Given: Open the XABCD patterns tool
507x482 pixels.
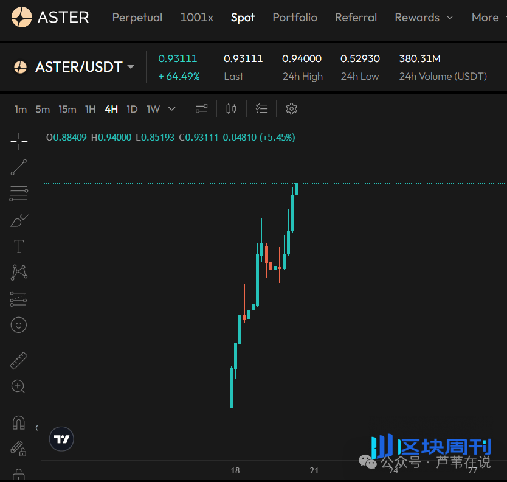Looking at the screenshot, I should pyautogui.click(x=19, y=272).
